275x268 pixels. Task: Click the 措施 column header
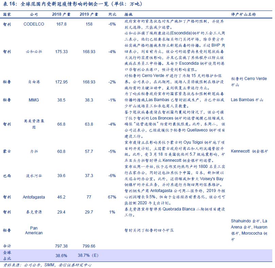pyautogui.click(x=128, y=14)
